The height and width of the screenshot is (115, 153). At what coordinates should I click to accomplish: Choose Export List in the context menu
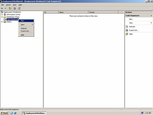coord(26,31)
